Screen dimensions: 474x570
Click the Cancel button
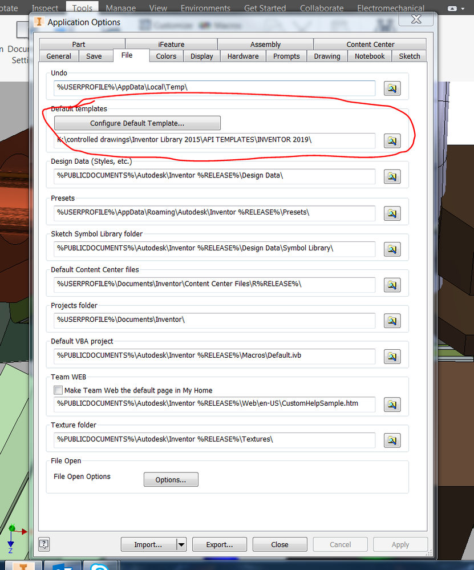click(x=340, y=544)
